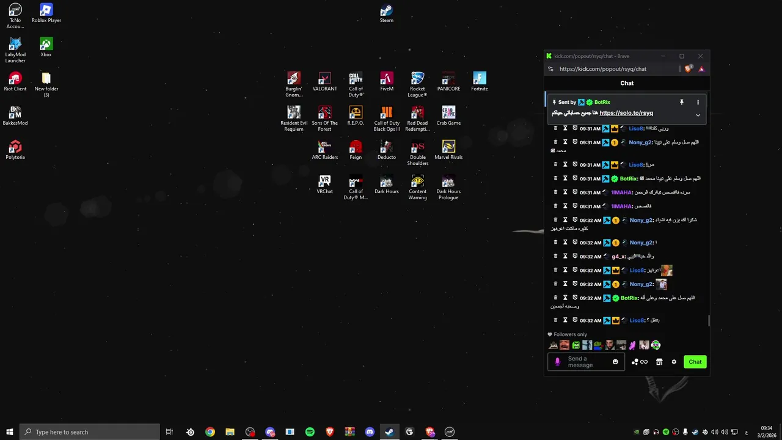Select the TcNo Account Switcher desktop icon

tap(15, 16)
